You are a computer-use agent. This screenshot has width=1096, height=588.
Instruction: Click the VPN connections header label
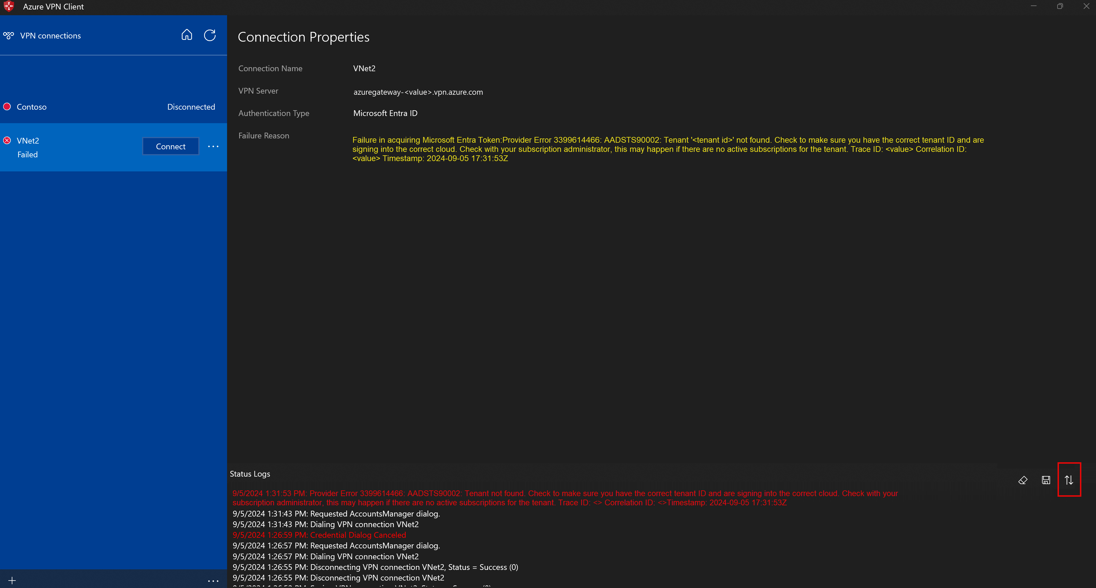point(50,36)
